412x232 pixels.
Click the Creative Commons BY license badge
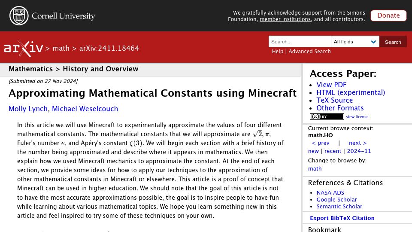click(327, 116)
